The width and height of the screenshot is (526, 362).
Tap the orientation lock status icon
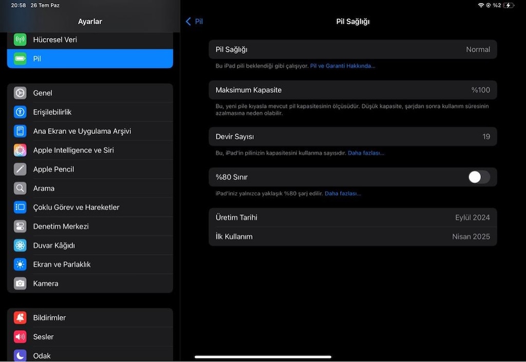click(489, 5)
